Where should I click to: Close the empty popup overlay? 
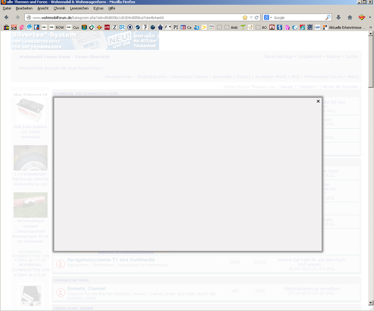318,101
